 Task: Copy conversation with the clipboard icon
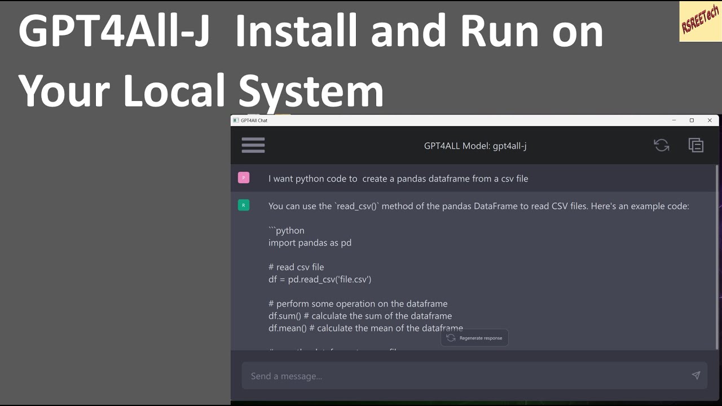click(696, 145)
